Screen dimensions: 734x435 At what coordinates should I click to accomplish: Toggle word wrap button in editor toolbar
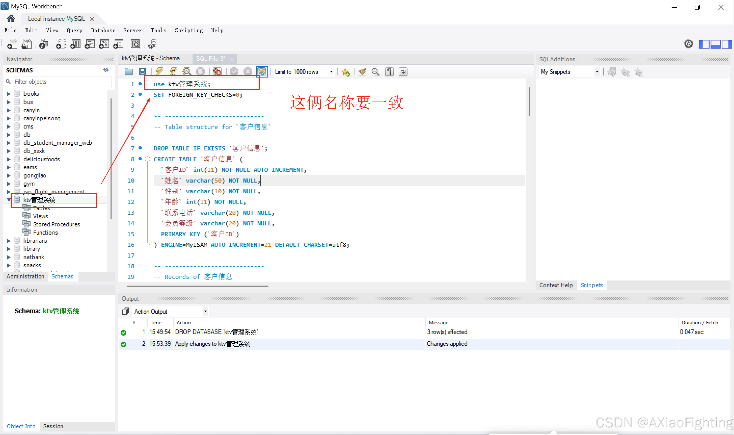tap(403, 72)
